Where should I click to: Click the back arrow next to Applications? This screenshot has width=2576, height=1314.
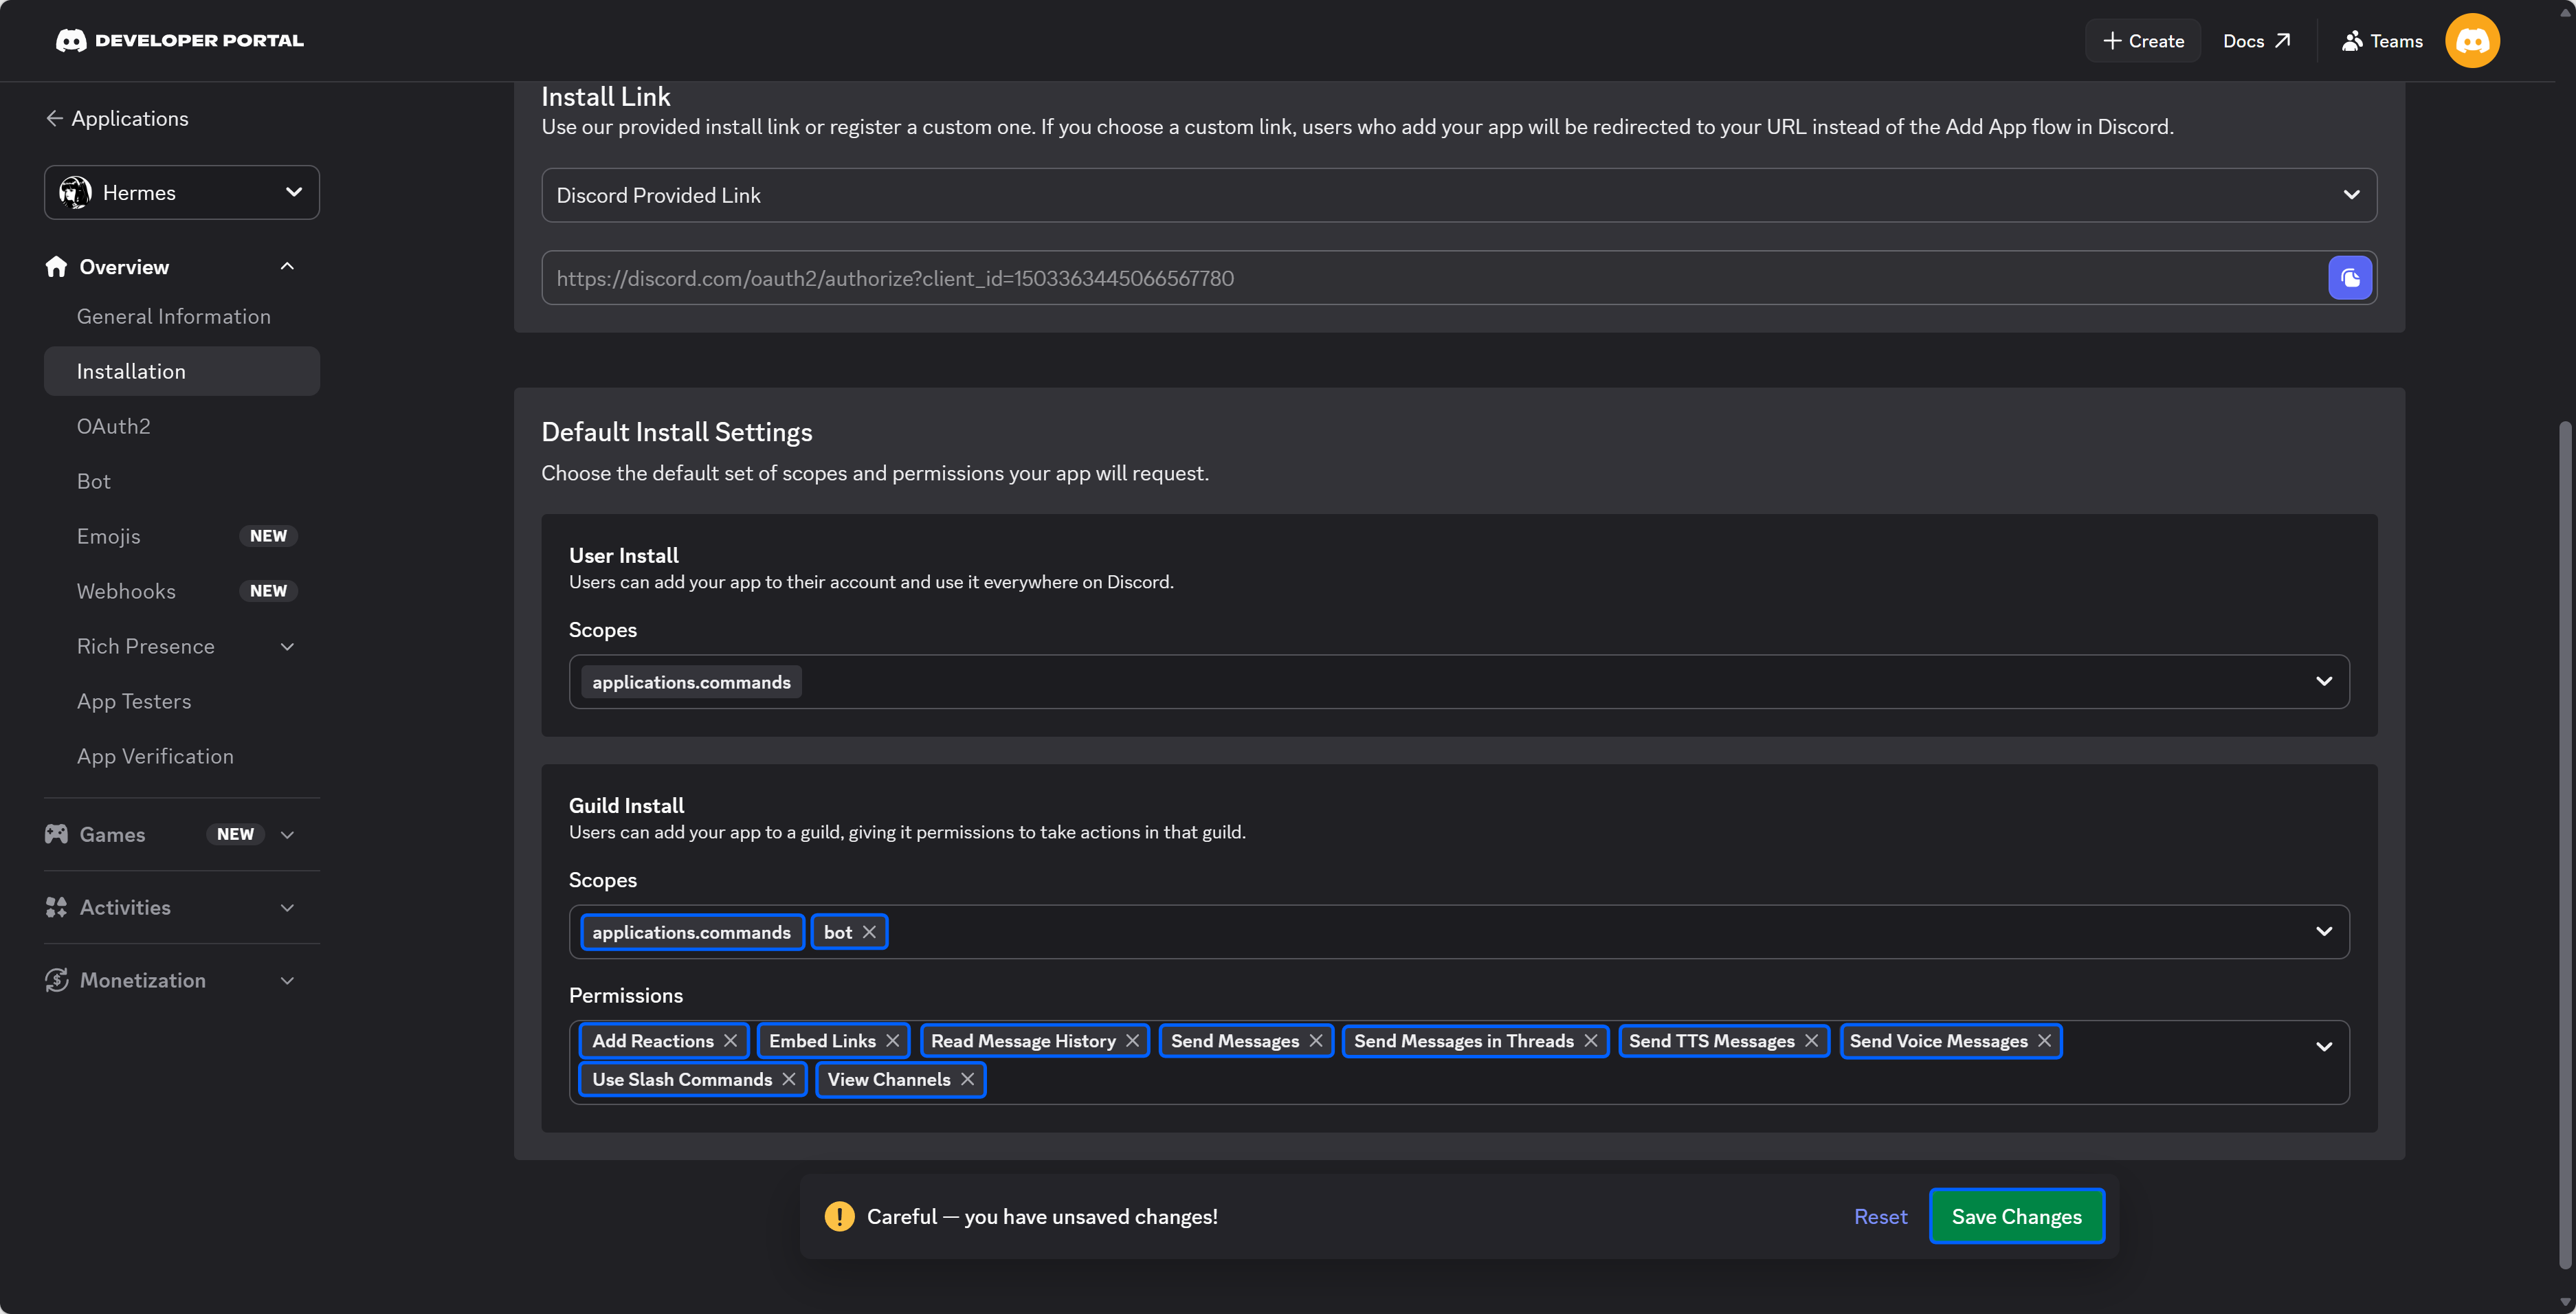[54, 118]
